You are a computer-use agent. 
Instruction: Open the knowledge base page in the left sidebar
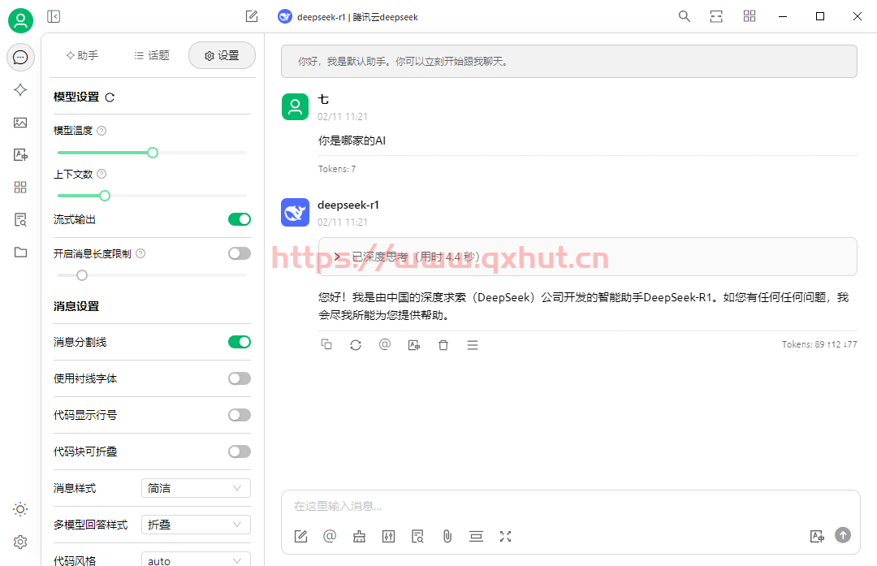(20, 219)
